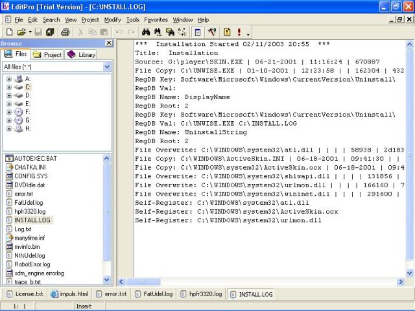Save the file with the diskette icon

pos(38,32)
